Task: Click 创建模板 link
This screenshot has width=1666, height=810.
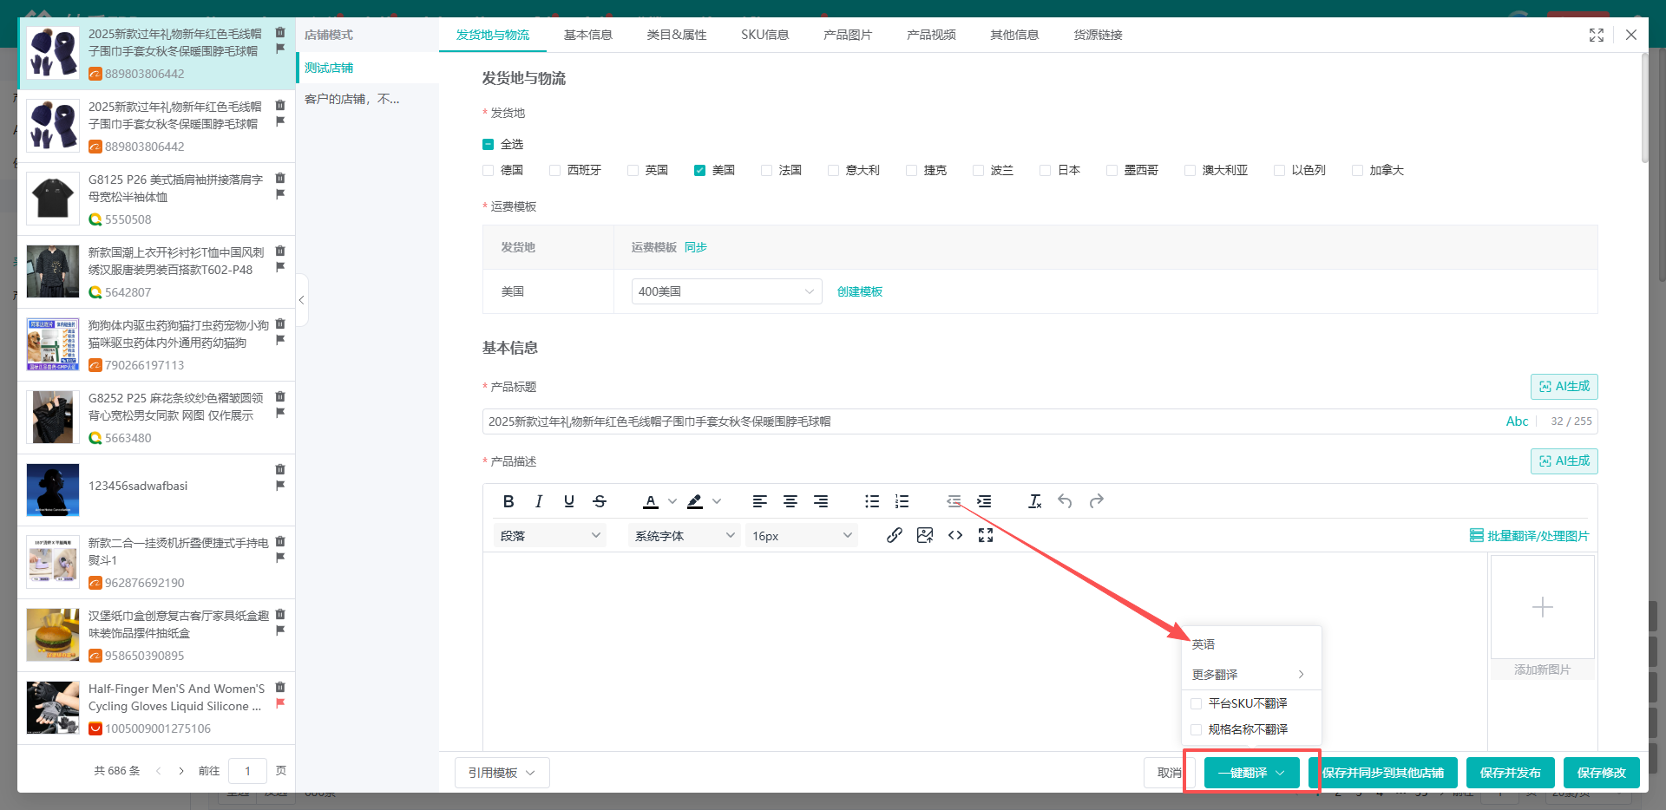Action: point(860,291)
